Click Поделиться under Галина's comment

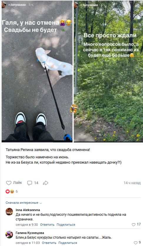tap(68, 243)
